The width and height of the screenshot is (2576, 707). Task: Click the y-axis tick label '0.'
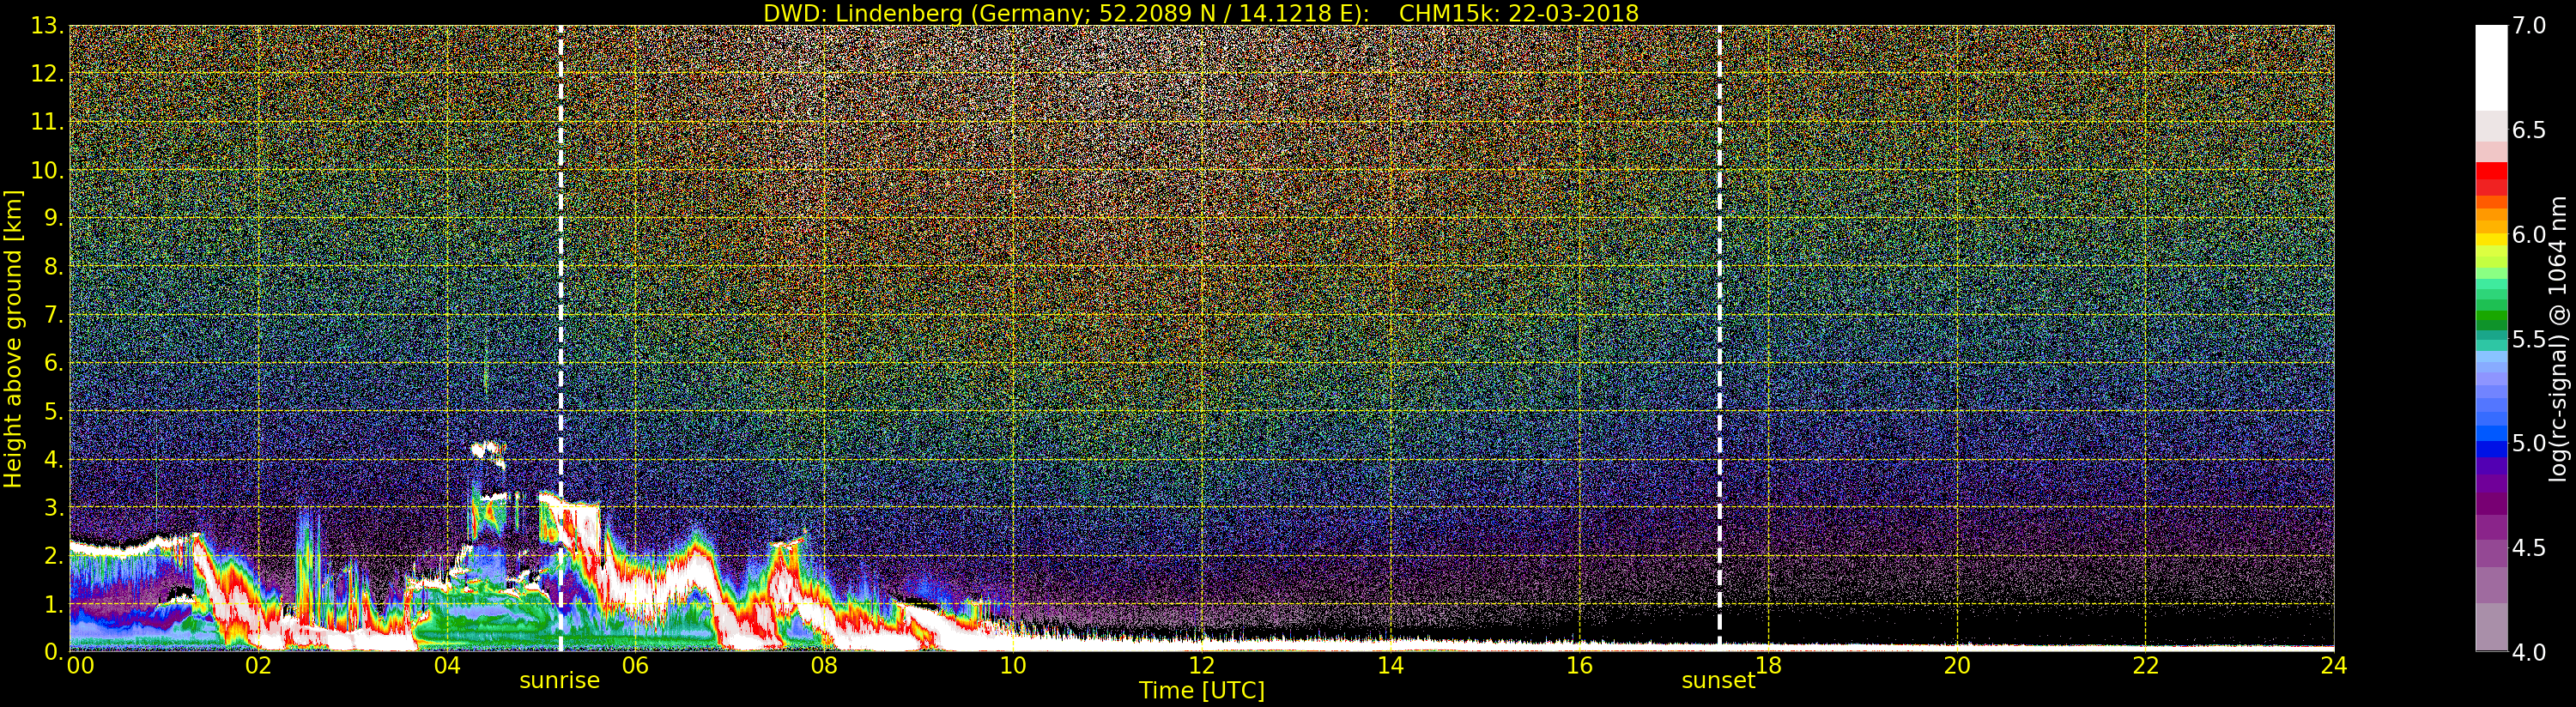coord(54,652)
